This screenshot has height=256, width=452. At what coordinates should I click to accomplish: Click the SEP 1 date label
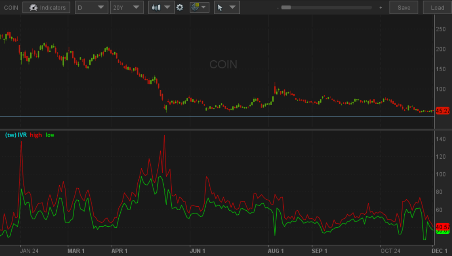pos(319,251)
